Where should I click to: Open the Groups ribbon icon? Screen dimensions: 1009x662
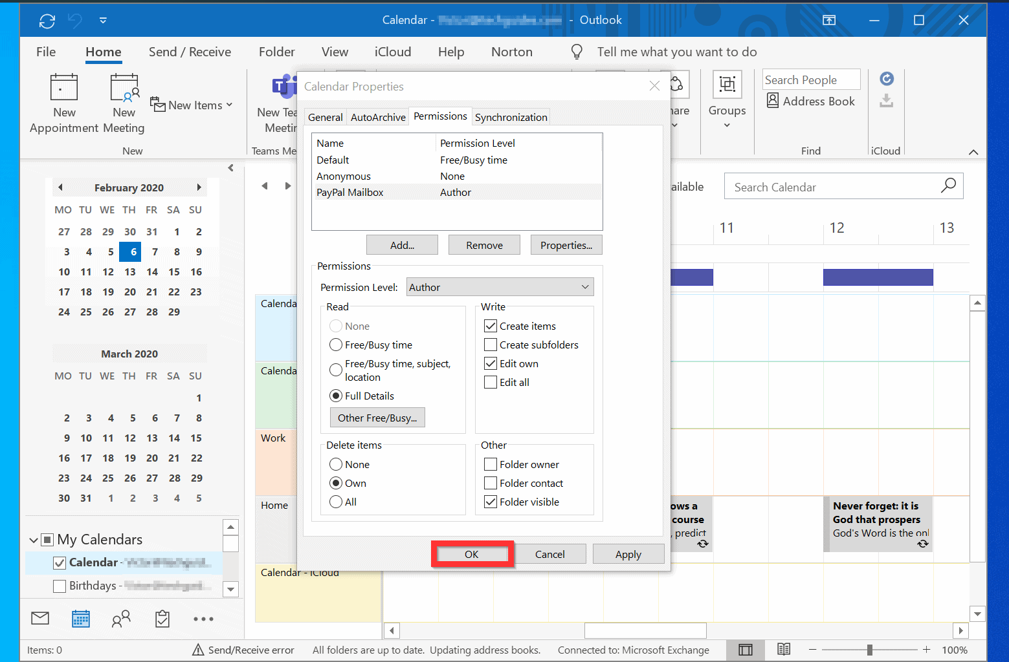click(x=727, y=85)
